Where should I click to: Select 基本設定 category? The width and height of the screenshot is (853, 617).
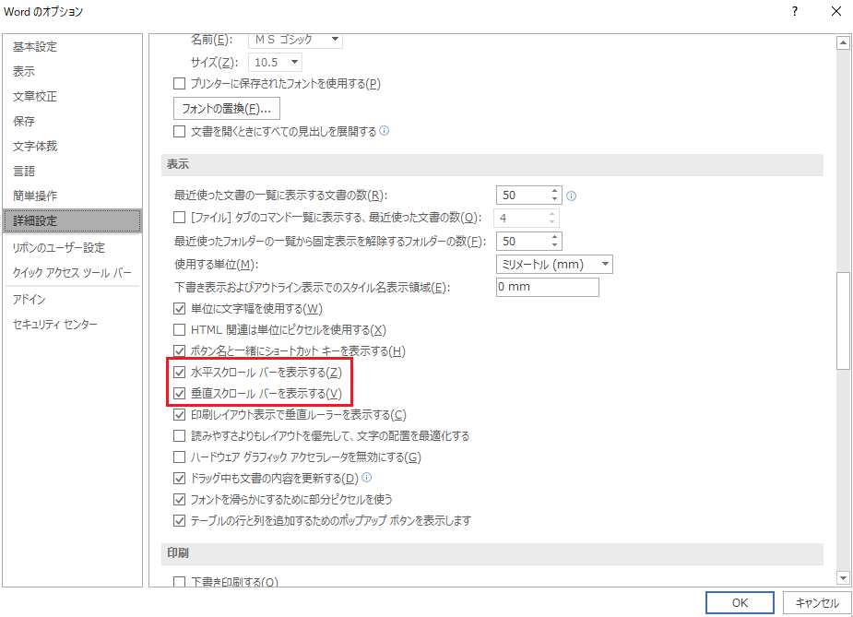pyautogui.click(x=72, y=47)
